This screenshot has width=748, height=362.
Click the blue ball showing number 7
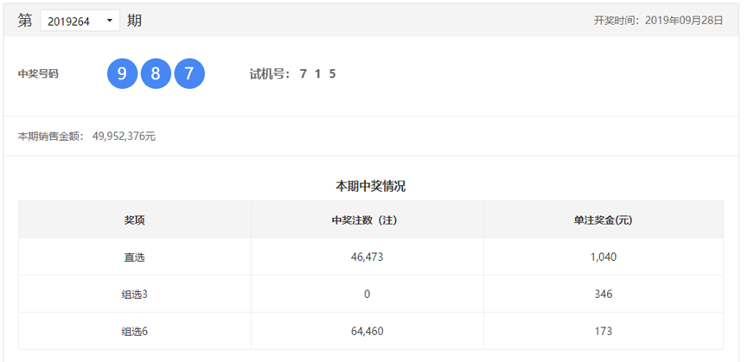[189, 73]
